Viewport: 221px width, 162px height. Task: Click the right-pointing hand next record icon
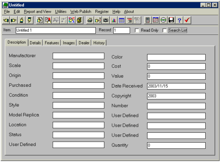point(14,20)
